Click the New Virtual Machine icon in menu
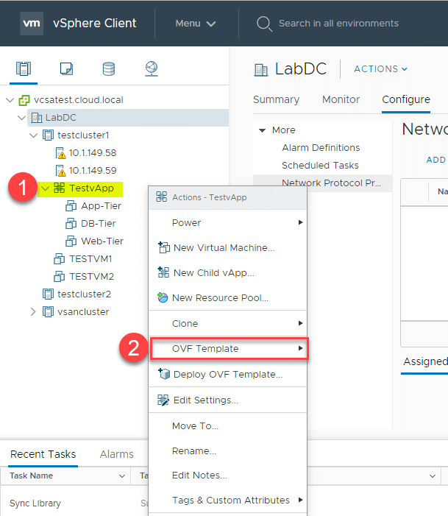This screenshot has height=516, width=448. pyautogui.click(x=163, y=247)
